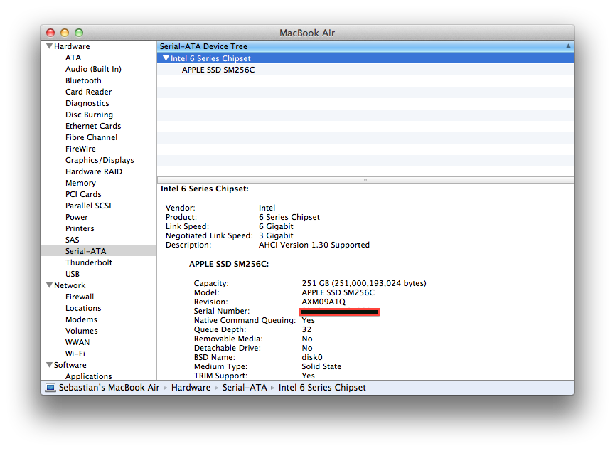
Task: Collapse the Hardware section triangle
Action: click(50, 46)
